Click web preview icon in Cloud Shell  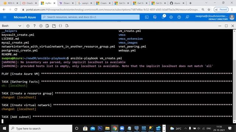point(67,26)
